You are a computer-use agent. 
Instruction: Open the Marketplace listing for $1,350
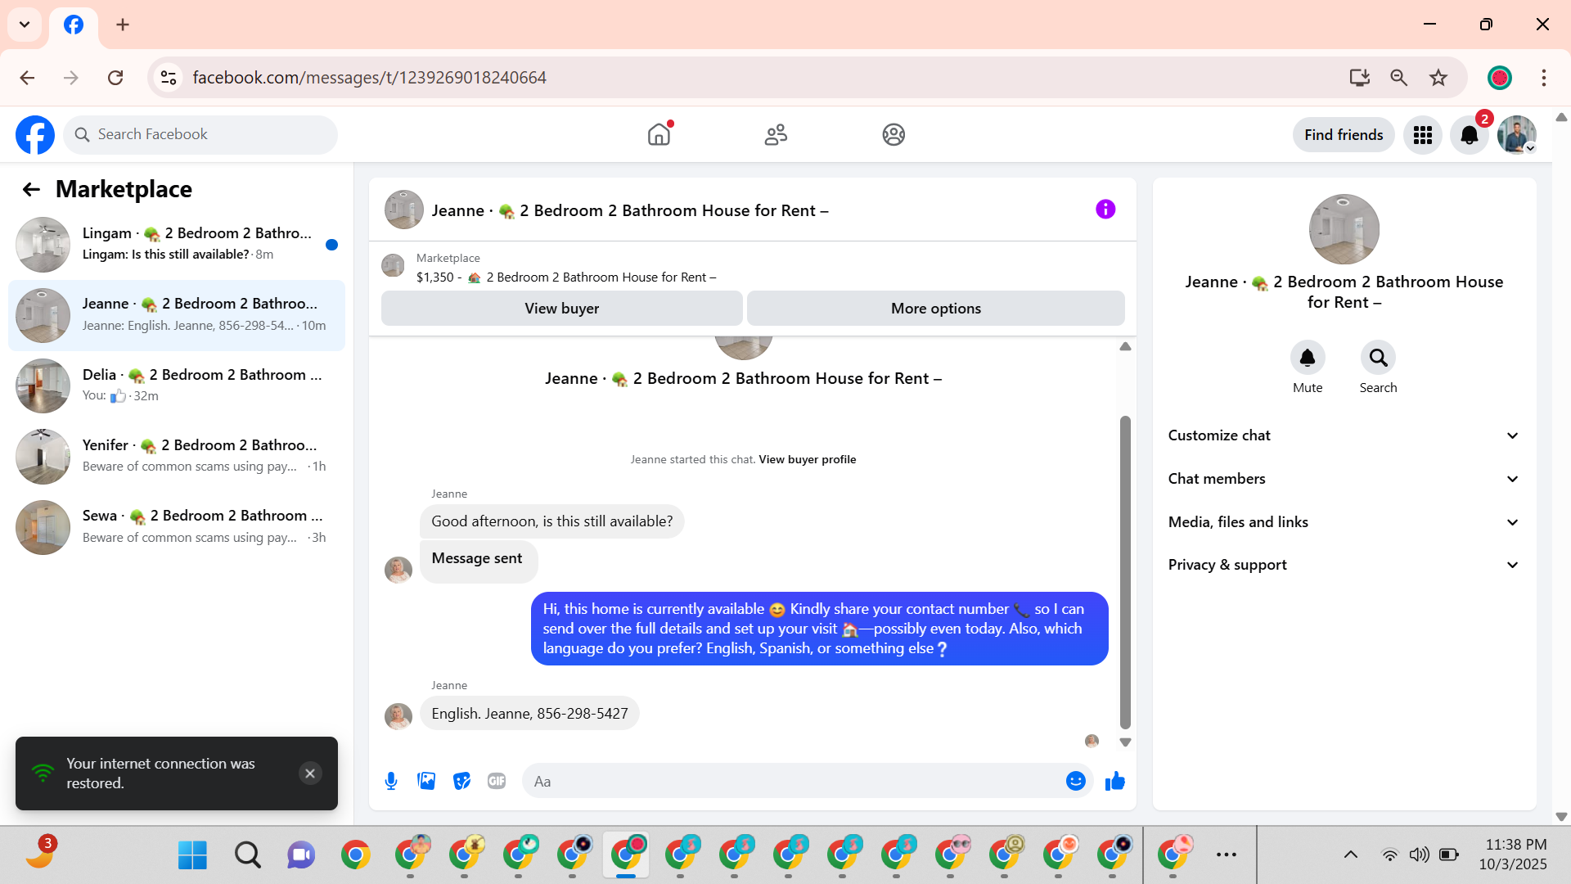[x=566, y=277]
